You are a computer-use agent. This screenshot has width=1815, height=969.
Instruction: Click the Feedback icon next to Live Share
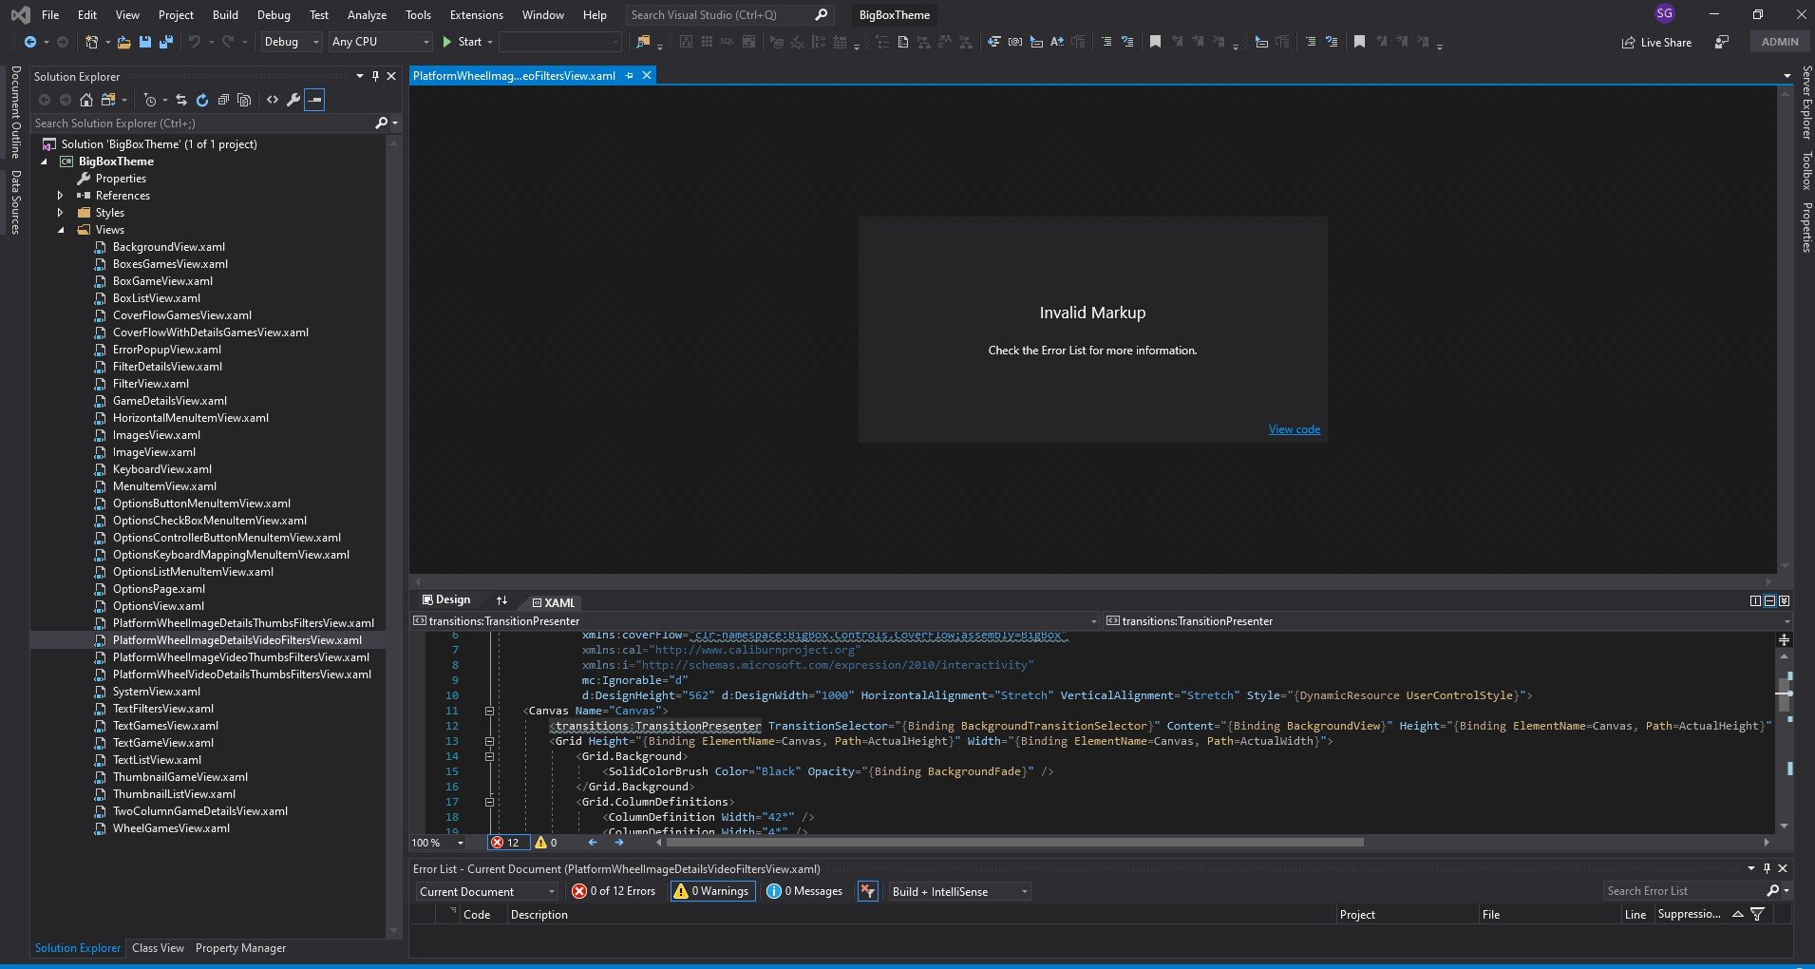(1721, 42)
